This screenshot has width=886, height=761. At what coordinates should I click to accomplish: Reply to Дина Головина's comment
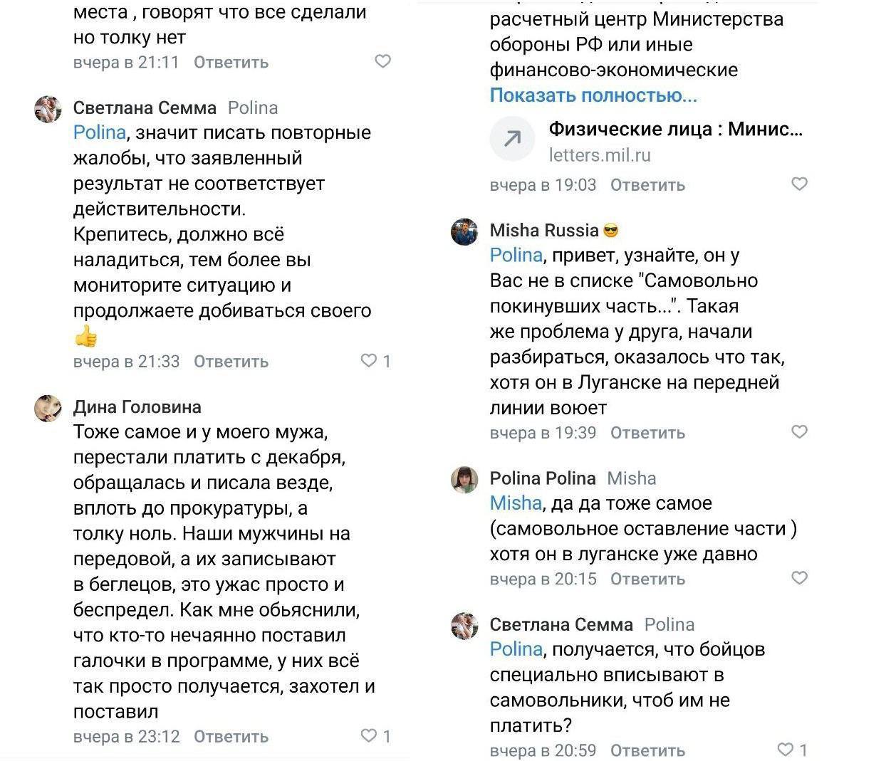[x=231, y=737]
